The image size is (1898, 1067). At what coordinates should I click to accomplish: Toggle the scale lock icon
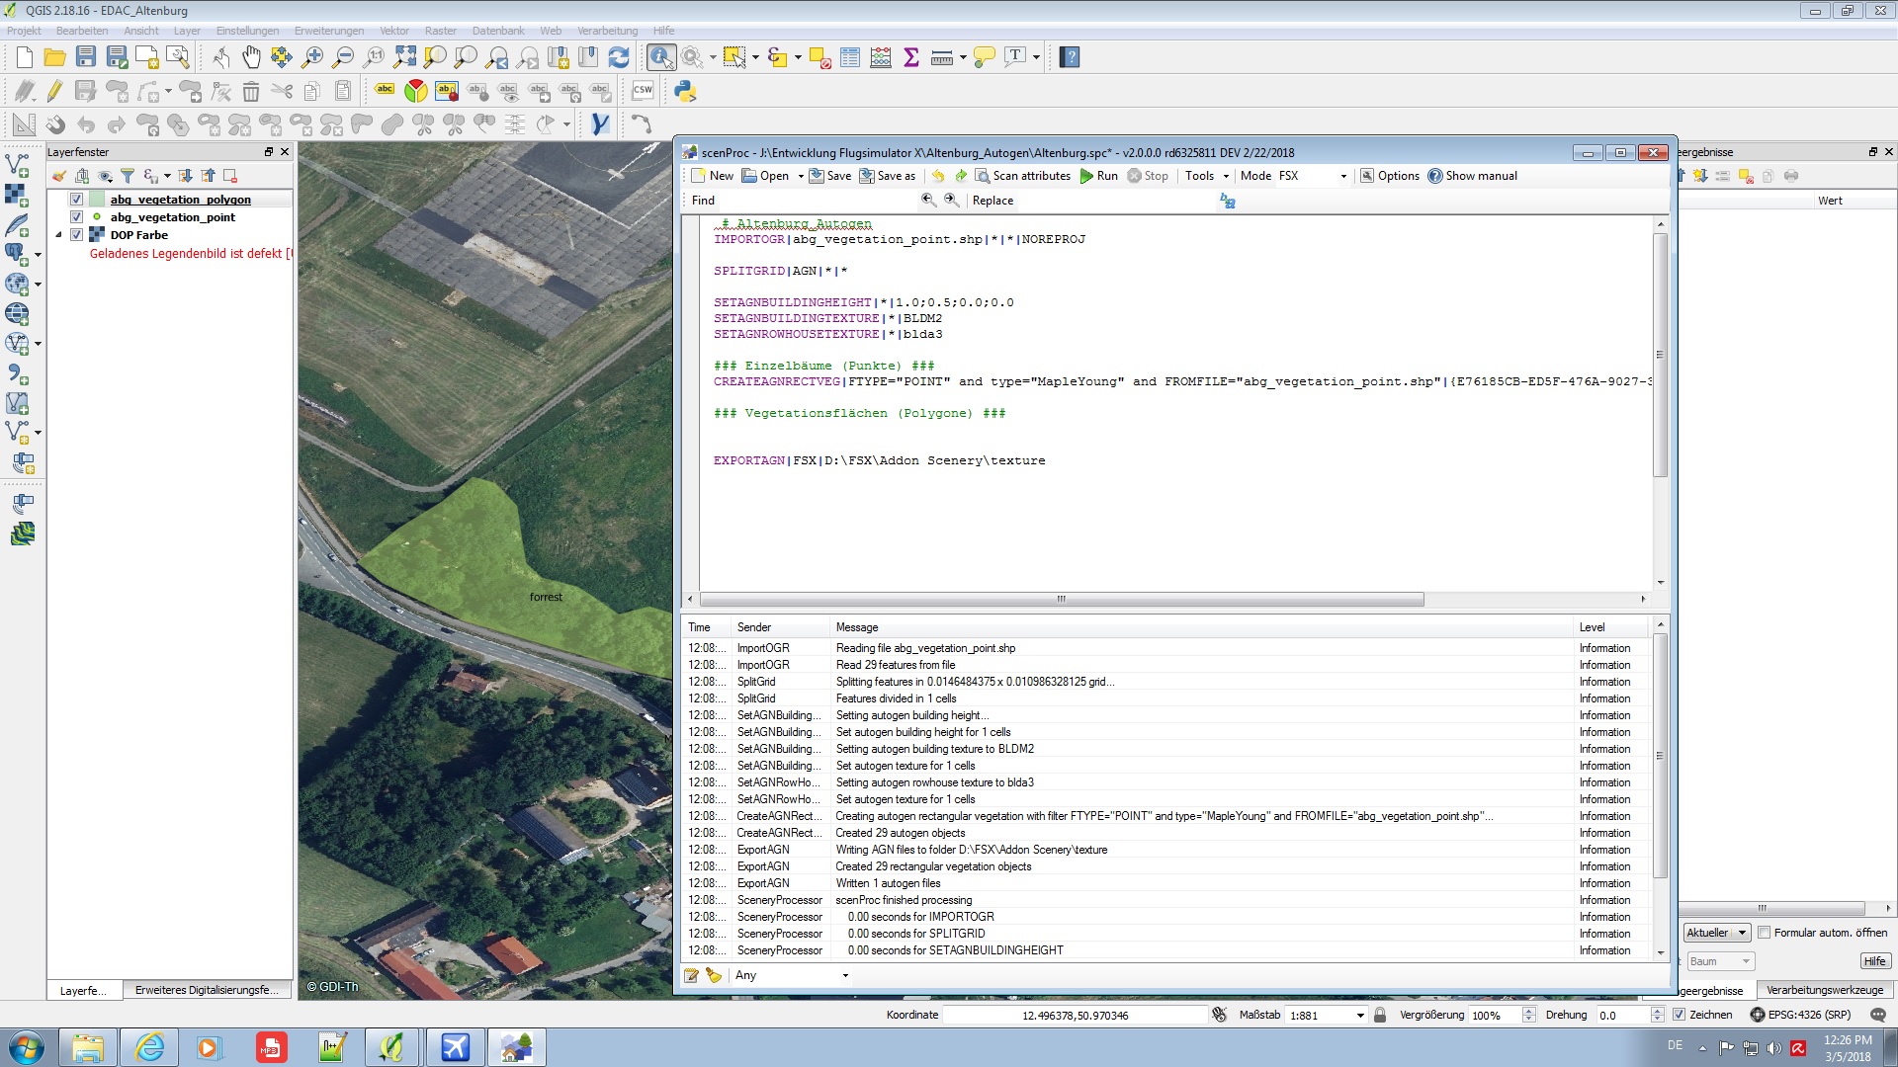coord(1380,1015)
